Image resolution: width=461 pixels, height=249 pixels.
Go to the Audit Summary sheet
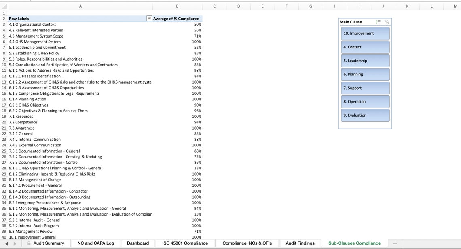coord(48,243)
